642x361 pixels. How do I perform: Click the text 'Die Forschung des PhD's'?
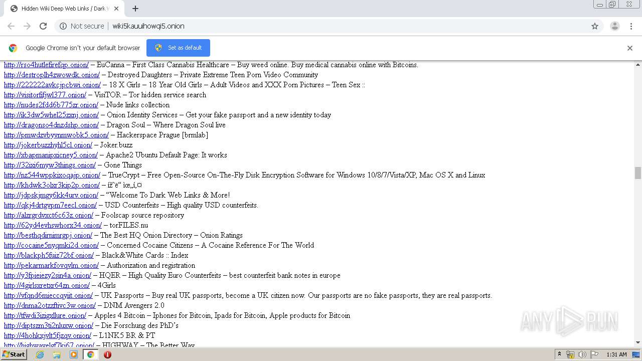click(140, 325)
